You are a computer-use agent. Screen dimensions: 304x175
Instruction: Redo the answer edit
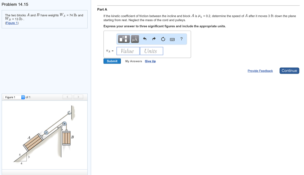[x=154, y=39]
